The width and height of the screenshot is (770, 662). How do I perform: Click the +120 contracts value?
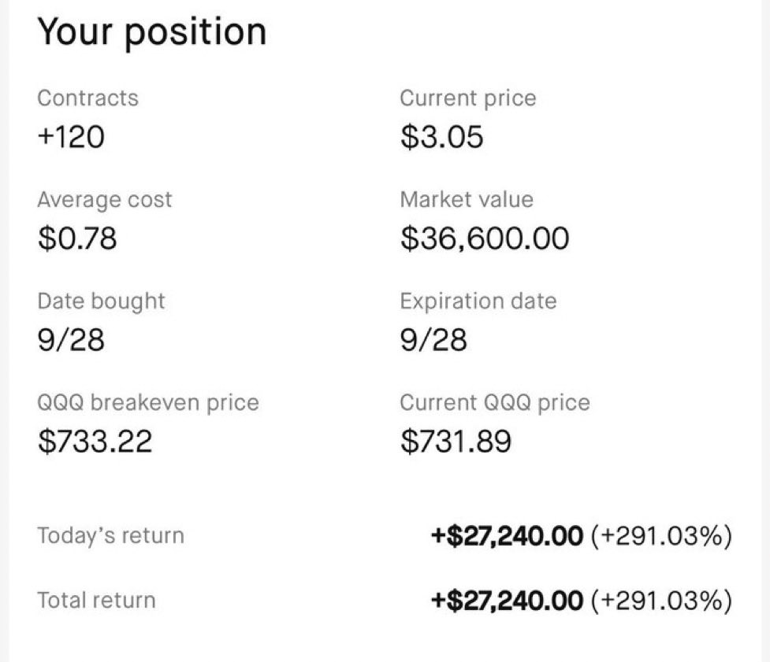click(x=71, y=136)
